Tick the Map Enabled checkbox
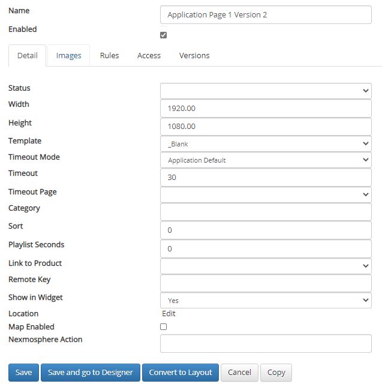382x387 pixels. (x=163, y=326)
